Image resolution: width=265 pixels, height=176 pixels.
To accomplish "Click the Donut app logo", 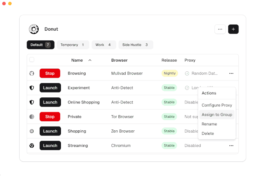I will coord(34,29).
